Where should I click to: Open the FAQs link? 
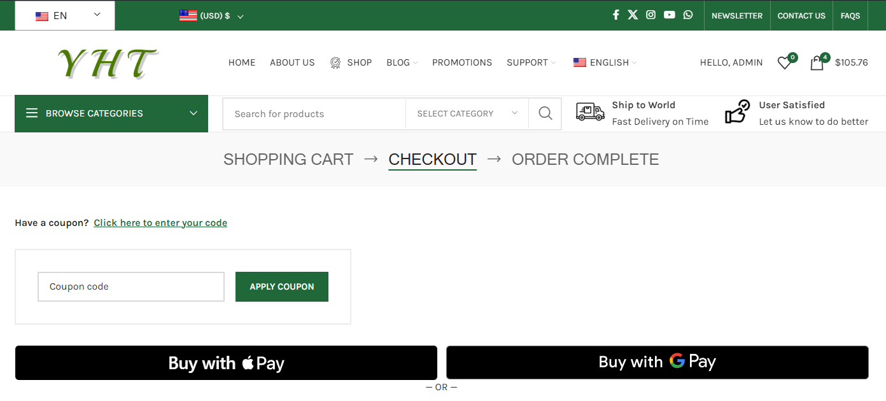[x=850, y=16]
